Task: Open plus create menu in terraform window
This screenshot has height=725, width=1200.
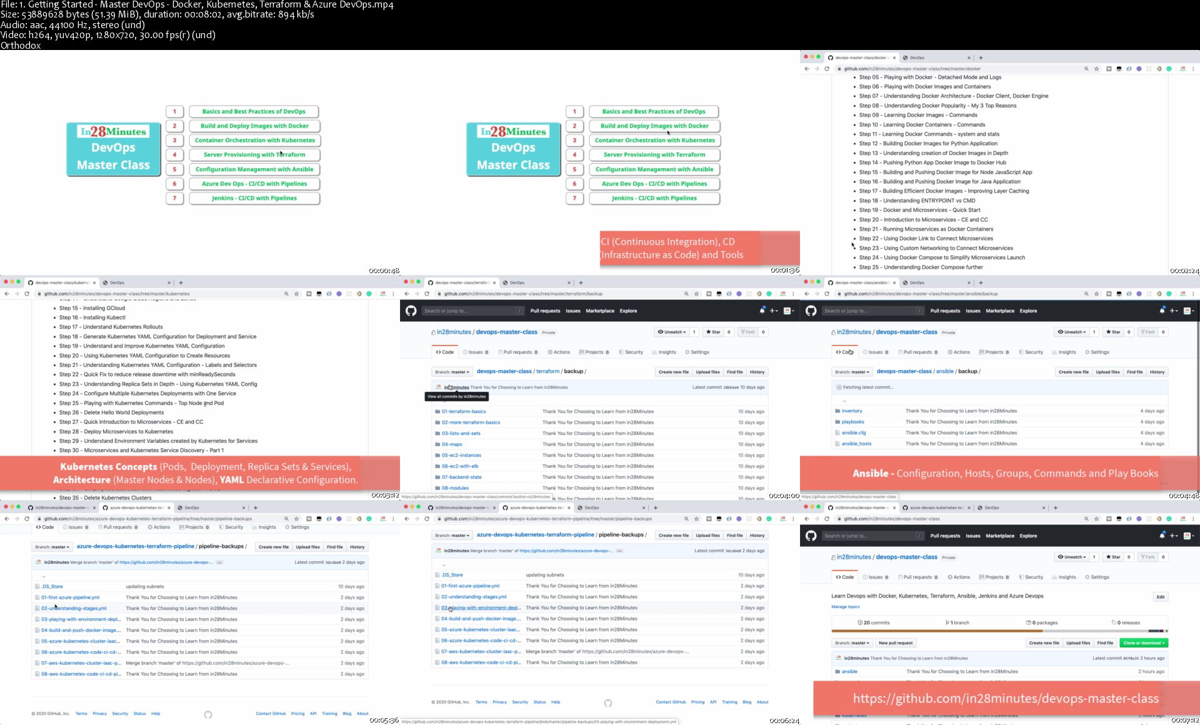Action: 774,311
